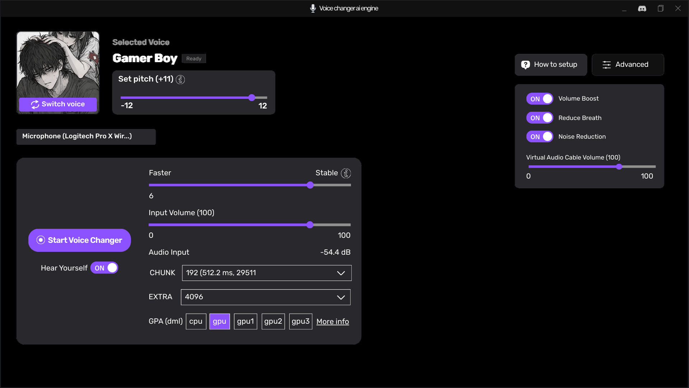Click the record icon on Start Voice Changer
Viewport: 689px width, 388px height.
(x=41, y=240)
